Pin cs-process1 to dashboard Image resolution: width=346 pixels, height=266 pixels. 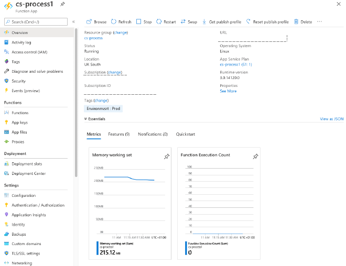(x=62, y=4)
